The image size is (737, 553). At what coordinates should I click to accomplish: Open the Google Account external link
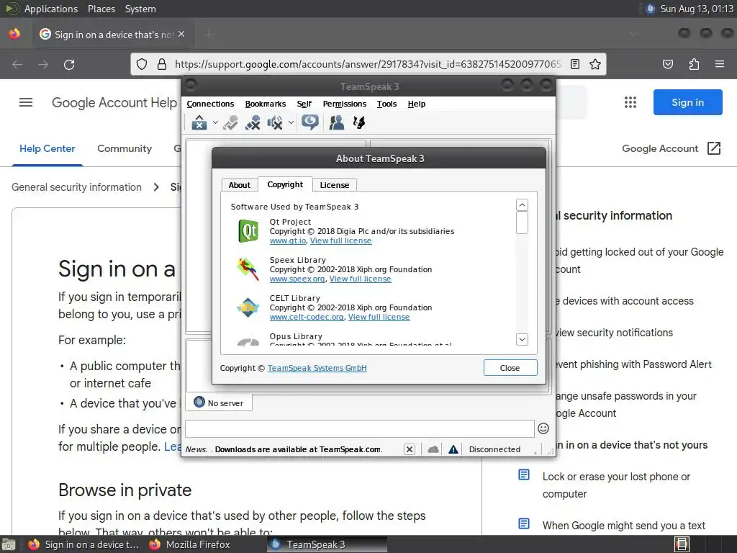(672, 148)
